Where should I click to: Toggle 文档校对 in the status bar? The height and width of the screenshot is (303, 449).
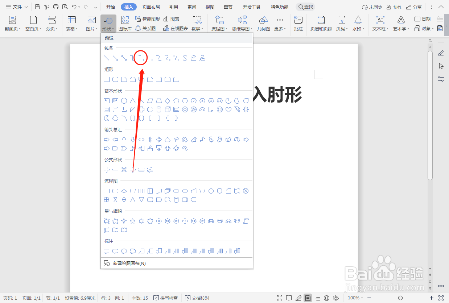click(x=197, y=298)
